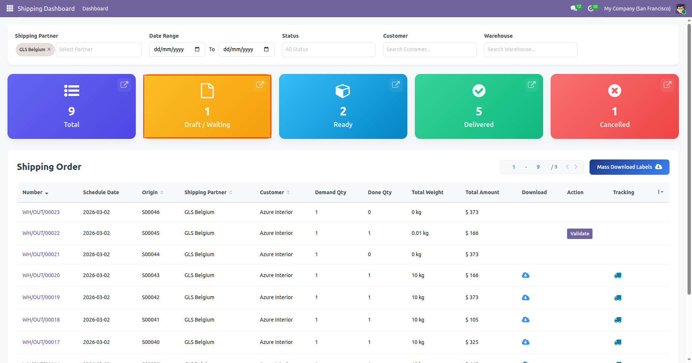Open calendar picker on start date

[x=197, y=49]
